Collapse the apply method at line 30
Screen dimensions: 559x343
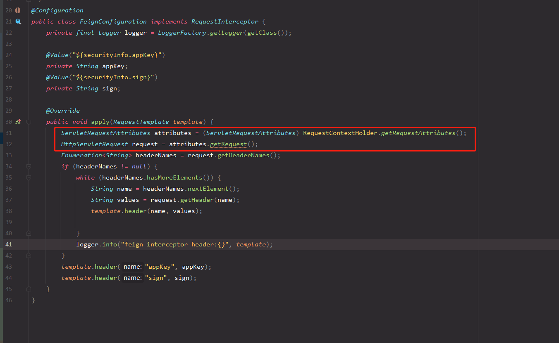pyautogui.click(x=29, y=122)
